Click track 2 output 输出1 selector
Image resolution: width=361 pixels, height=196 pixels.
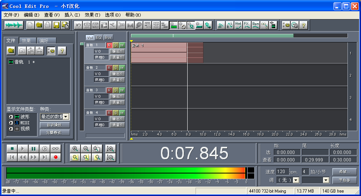click(x=117, y=74)
